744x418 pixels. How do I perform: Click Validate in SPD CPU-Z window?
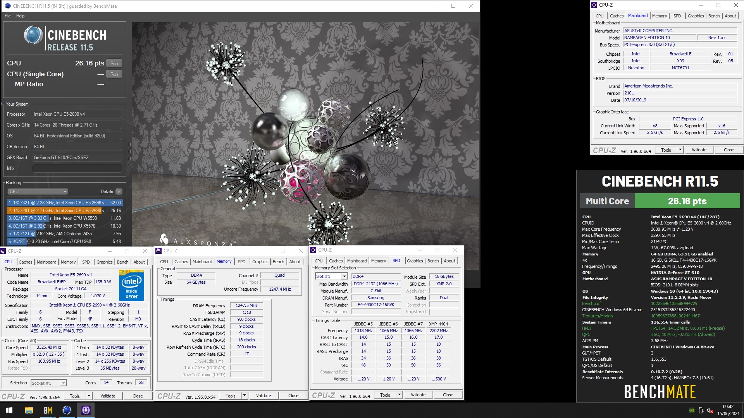[x=418, y=395]
